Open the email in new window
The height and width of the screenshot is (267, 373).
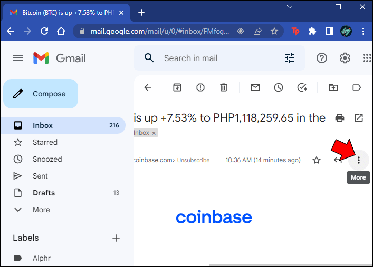(x=359, y=118)
